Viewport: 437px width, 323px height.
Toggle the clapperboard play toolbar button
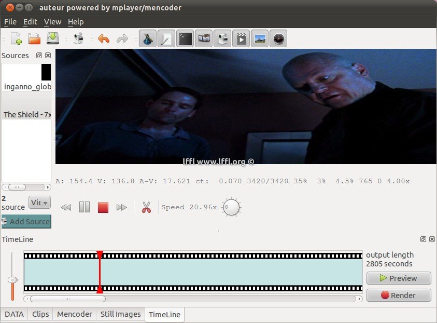point(241,38)
